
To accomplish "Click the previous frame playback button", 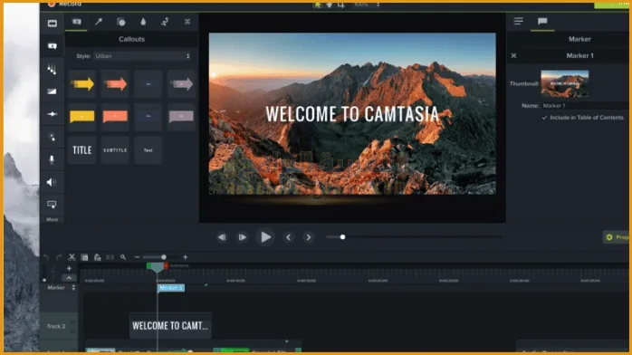I will tap(222, 237).
